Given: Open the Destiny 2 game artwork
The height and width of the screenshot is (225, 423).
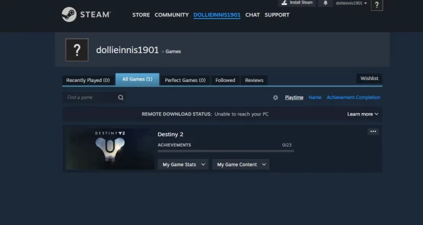Looking at the screenshot, I should pos(110,149).
